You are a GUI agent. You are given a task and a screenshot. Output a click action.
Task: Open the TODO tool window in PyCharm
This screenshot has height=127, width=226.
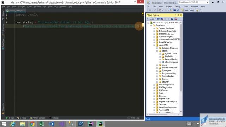22,118
